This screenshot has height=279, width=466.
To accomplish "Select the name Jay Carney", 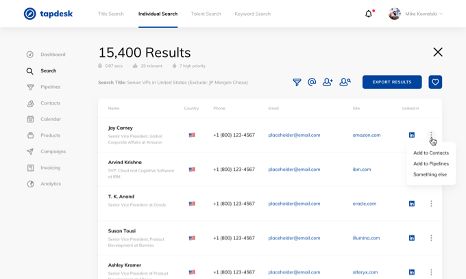I will click(121, 128).
